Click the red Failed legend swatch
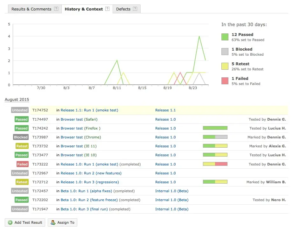The image size is (293, 232). pos(225,81)
